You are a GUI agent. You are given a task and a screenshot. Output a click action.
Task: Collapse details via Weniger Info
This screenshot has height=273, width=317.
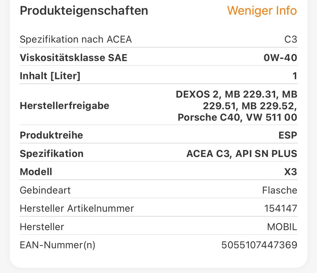pos(261,11)
